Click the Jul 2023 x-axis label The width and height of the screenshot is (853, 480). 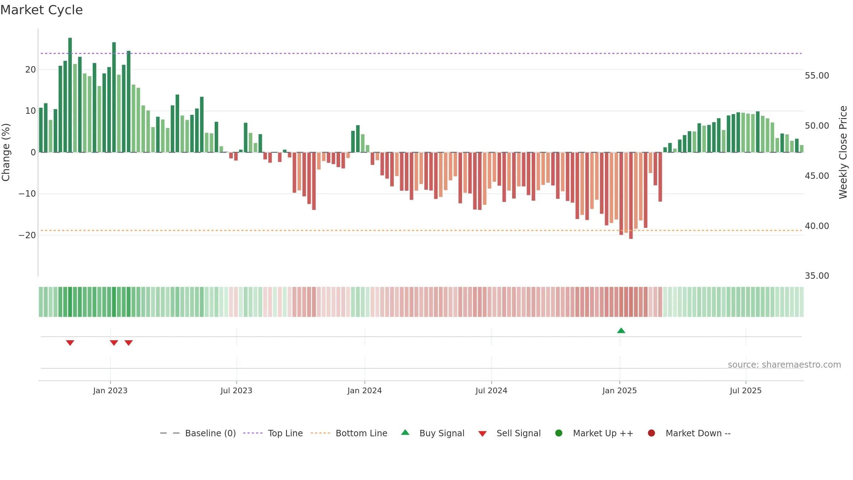coord(236,391)
